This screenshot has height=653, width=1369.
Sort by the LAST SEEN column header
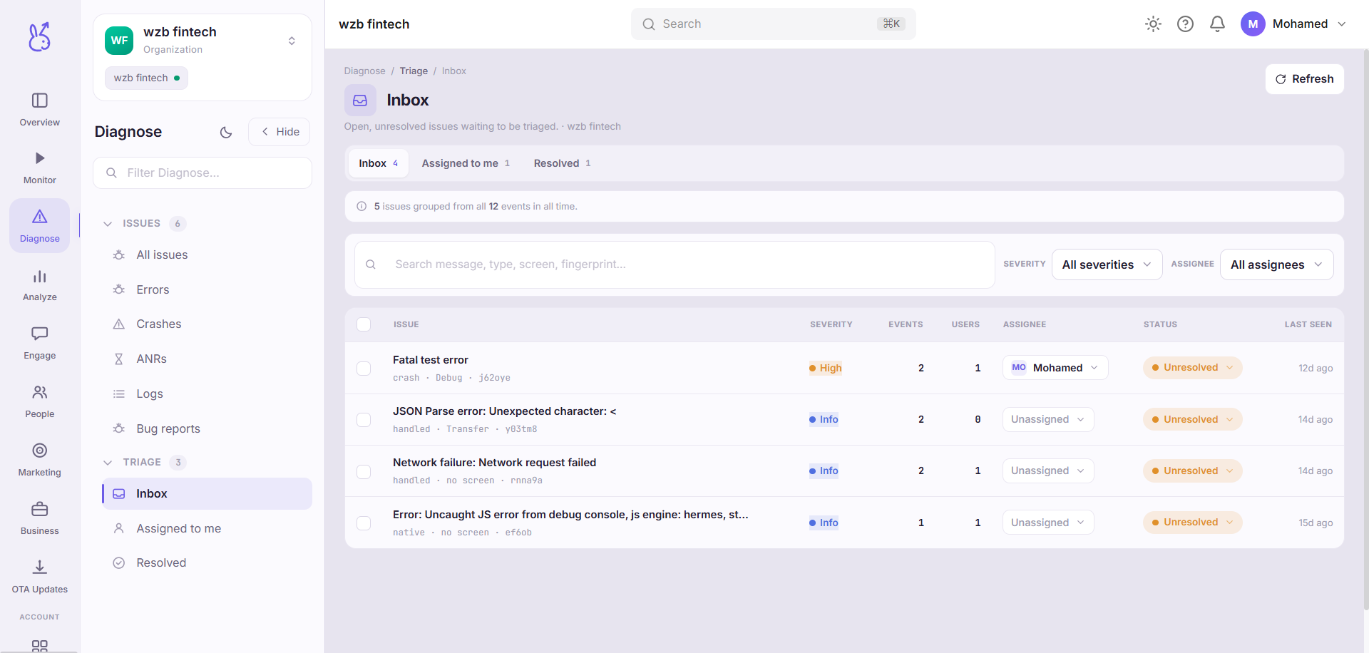(1308, 324)
